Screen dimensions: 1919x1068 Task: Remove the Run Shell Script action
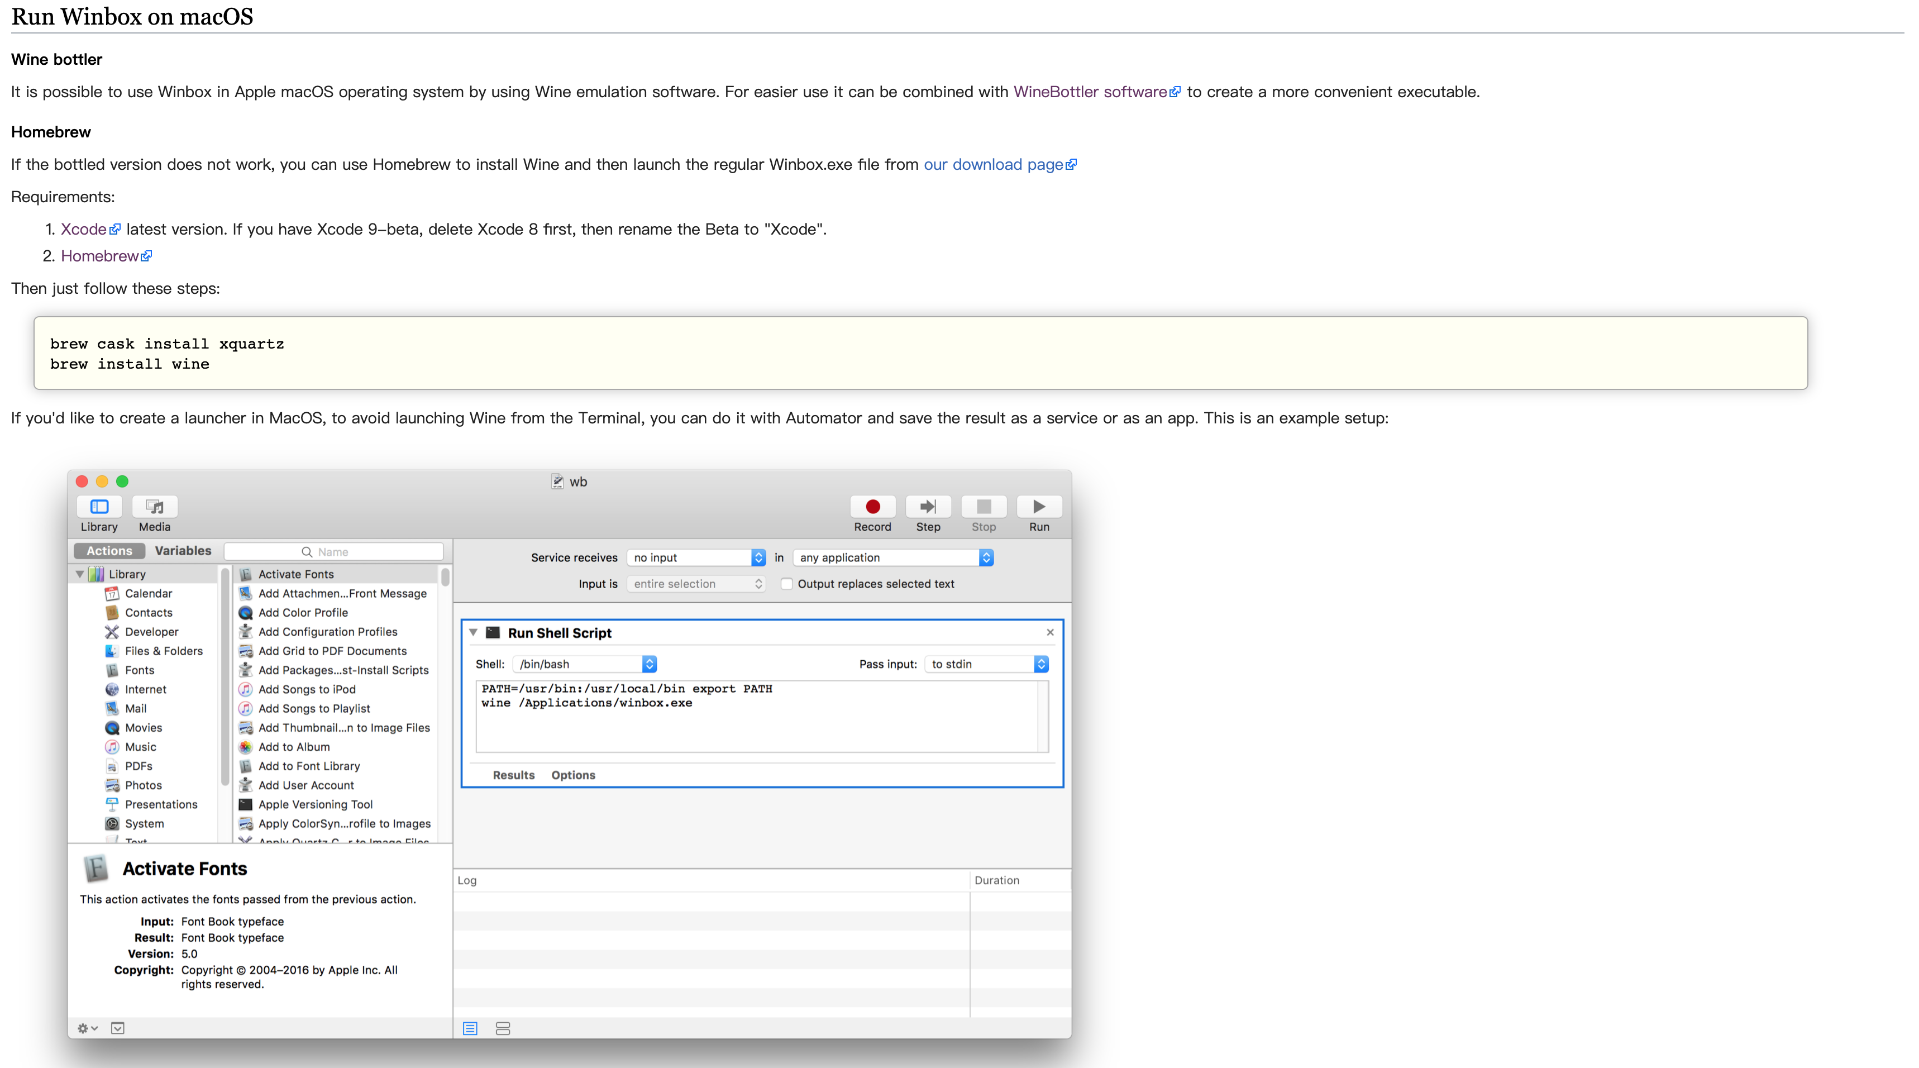[1049, 632]
